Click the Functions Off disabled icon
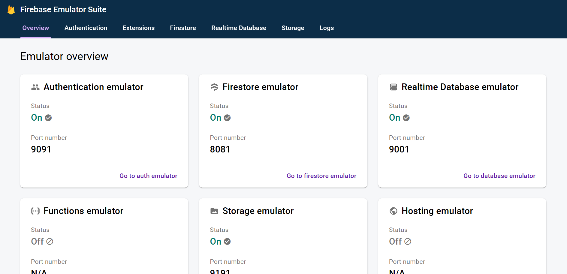The image size is (567, 274). pos(50,242)
